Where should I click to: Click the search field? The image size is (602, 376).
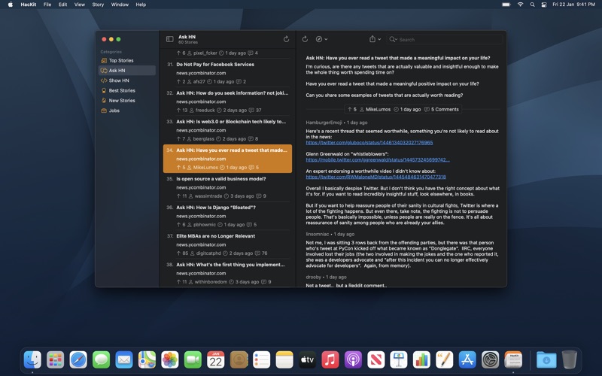(x=445, y=40)
